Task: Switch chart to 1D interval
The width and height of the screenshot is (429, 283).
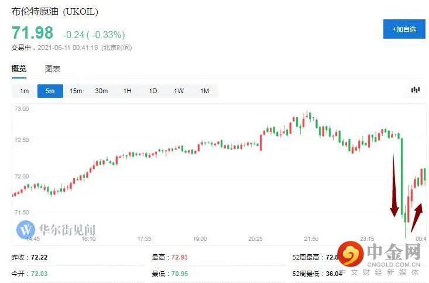Action: click(x=153, y=91)
